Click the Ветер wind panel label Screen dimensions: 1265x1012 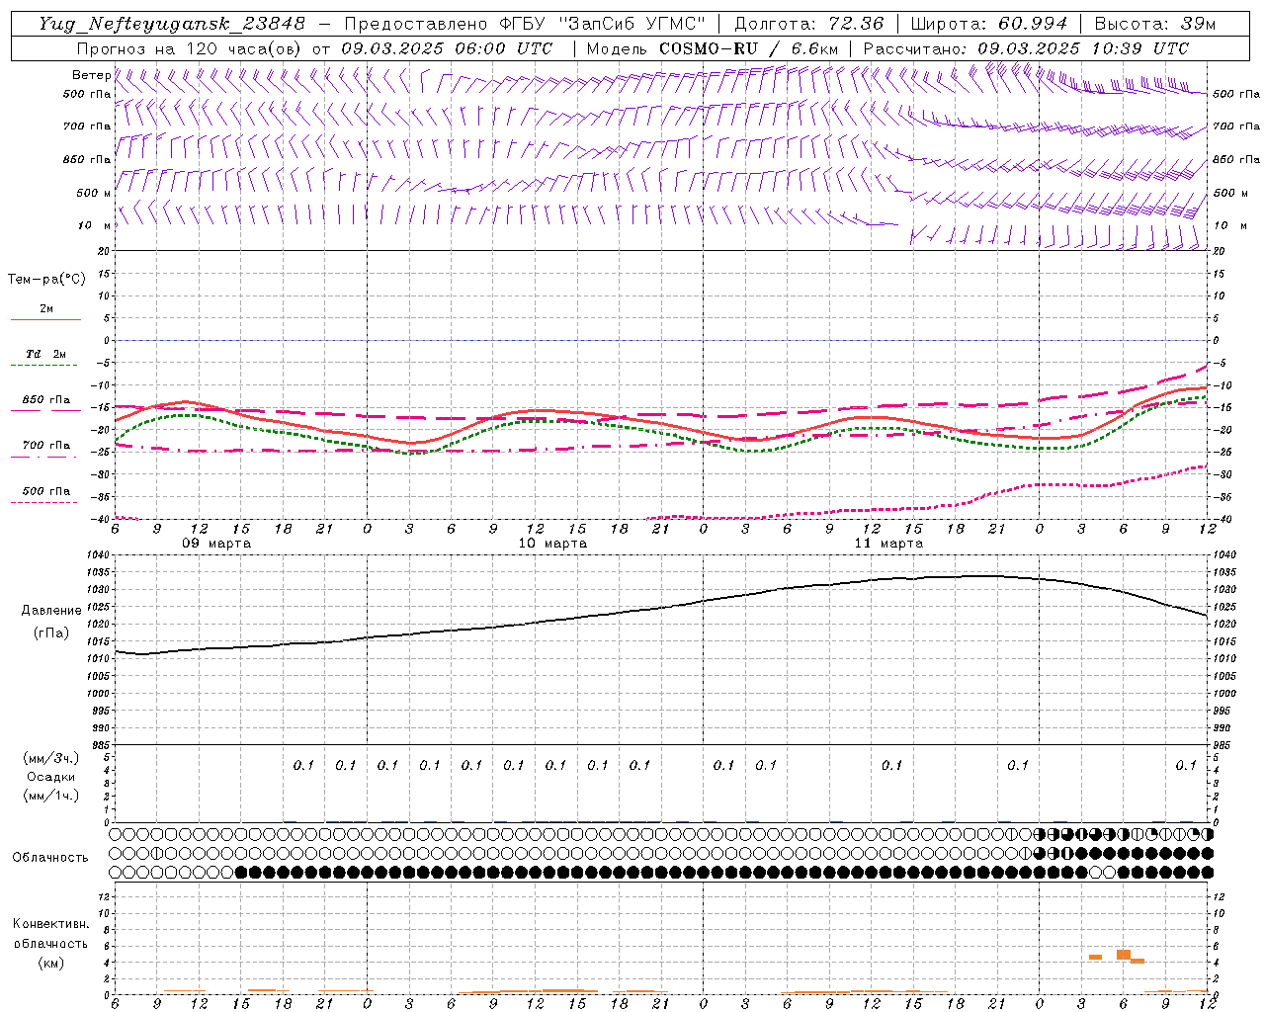[x=91, y=75]
